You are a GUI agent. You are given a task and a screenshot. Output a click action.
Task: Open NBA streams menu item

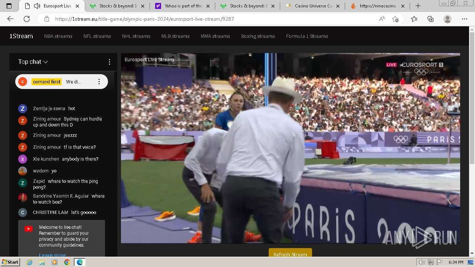click(x=58, y=36)
